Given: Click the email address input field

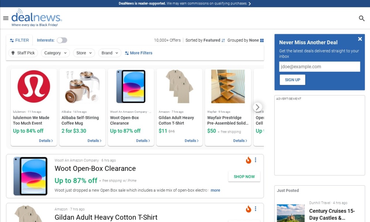Looking at the screenshot, I should pos(320,67).
